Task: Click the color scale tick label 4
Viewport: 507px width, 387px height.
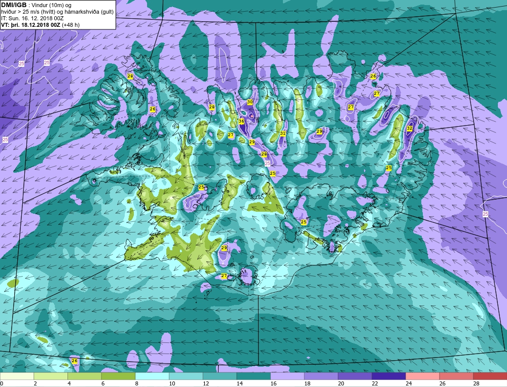Action: (69, 383)
